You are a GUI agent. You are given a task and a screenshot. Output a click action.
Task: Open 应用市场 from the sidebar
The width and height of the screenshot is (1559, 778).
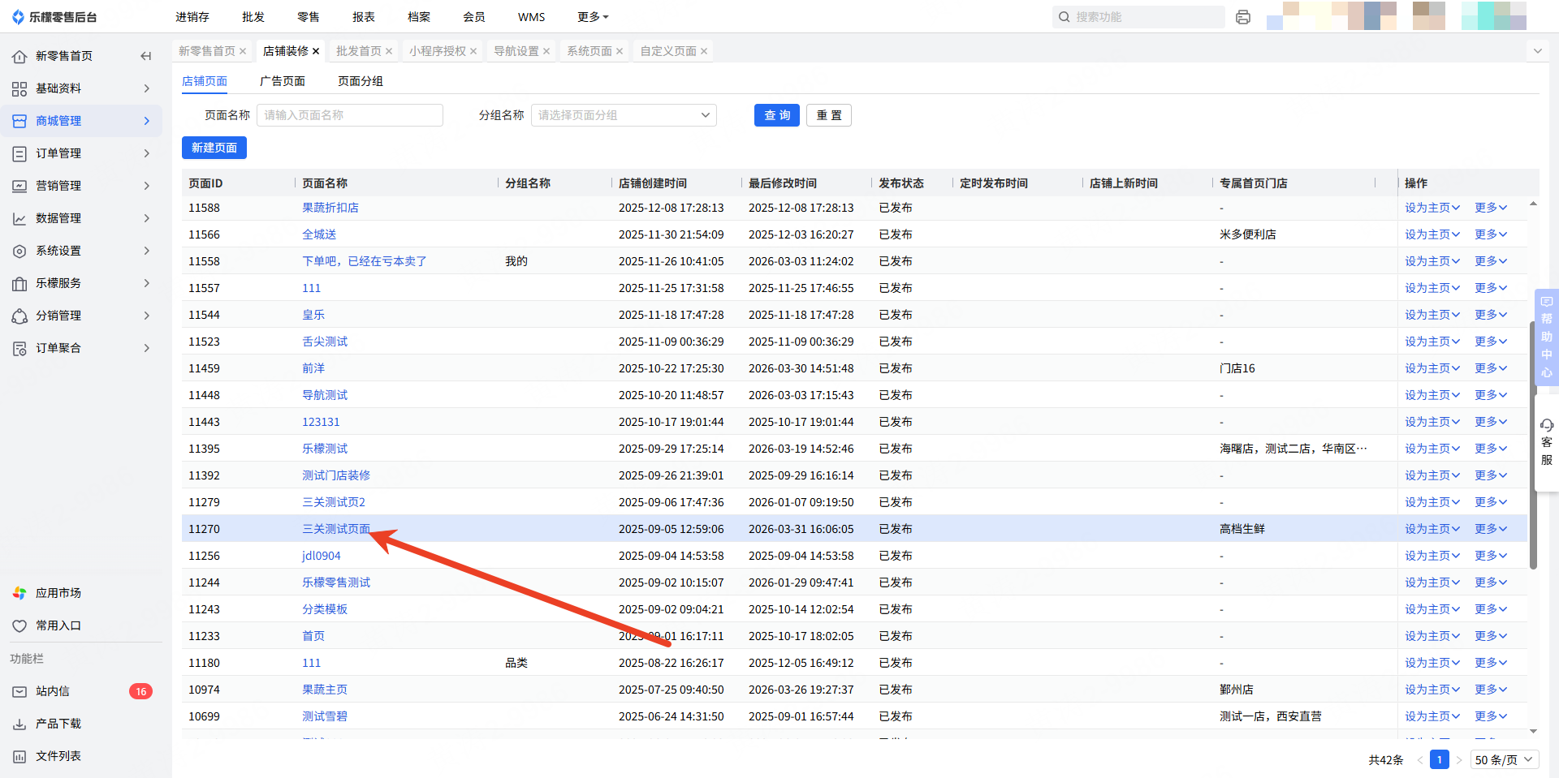coord(58,593)
